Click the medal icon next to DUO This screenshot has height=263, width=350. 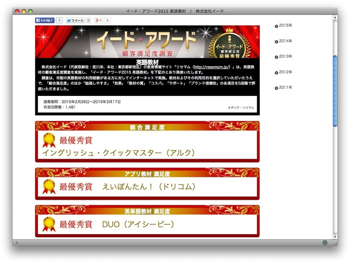click(x=49, y=224)
